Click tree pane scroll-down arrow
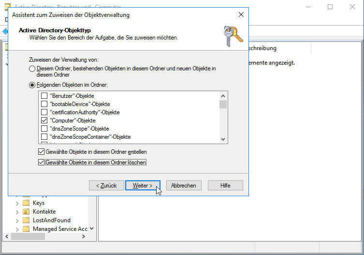The width and height of the screenshot is (364, 255). pos(92,228)
